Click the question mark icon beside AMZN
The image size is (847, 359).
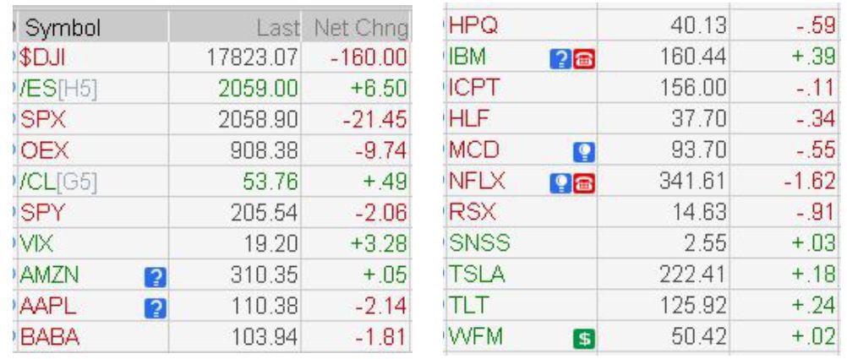click(x=155, y=278)
